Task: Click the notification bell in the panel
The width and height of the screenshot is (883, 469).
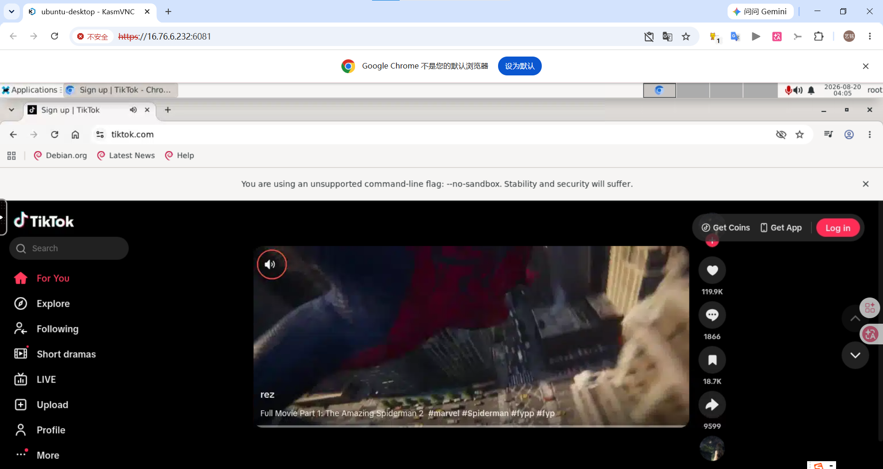Action: pyautogui.click(x=811, y=90)
